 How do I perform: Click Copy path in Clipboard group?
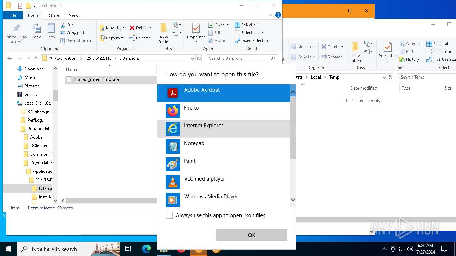(73, 33)
